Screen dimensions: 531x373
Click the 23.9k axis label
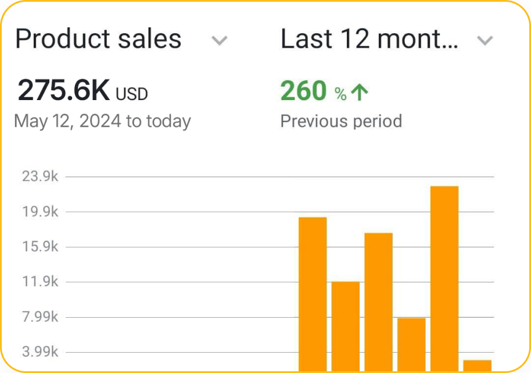(x=40, y=176)
